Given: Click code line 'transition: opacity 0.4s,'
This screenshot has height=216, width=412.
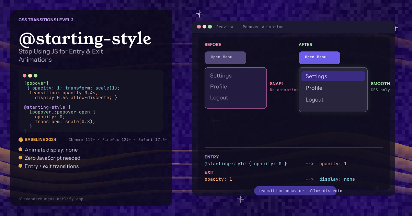Looking at the screenshot, I should coord(64,93).
